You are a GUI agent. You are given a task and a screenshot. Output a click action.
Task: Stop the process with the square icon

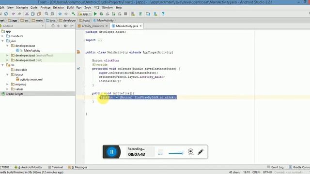click(x=125, y=14)
